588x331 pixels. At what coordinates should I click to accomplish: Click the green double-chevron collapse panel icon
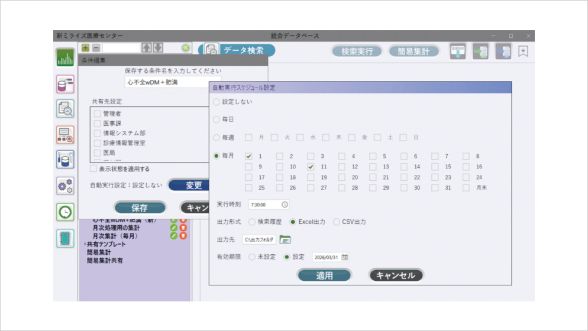point(186,48)
